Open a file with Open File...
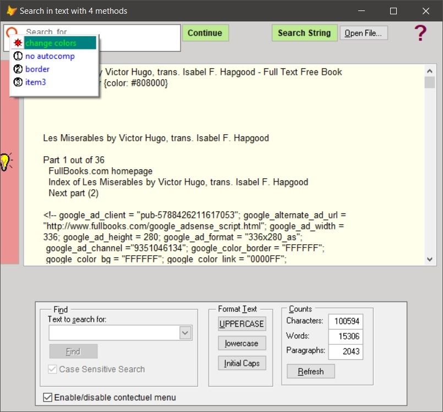Screen dimensions: 443x412 click(x=363, y=32)
